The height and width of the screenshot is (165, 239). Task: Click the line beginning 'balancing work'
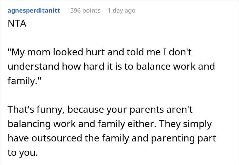coord(110,124)
